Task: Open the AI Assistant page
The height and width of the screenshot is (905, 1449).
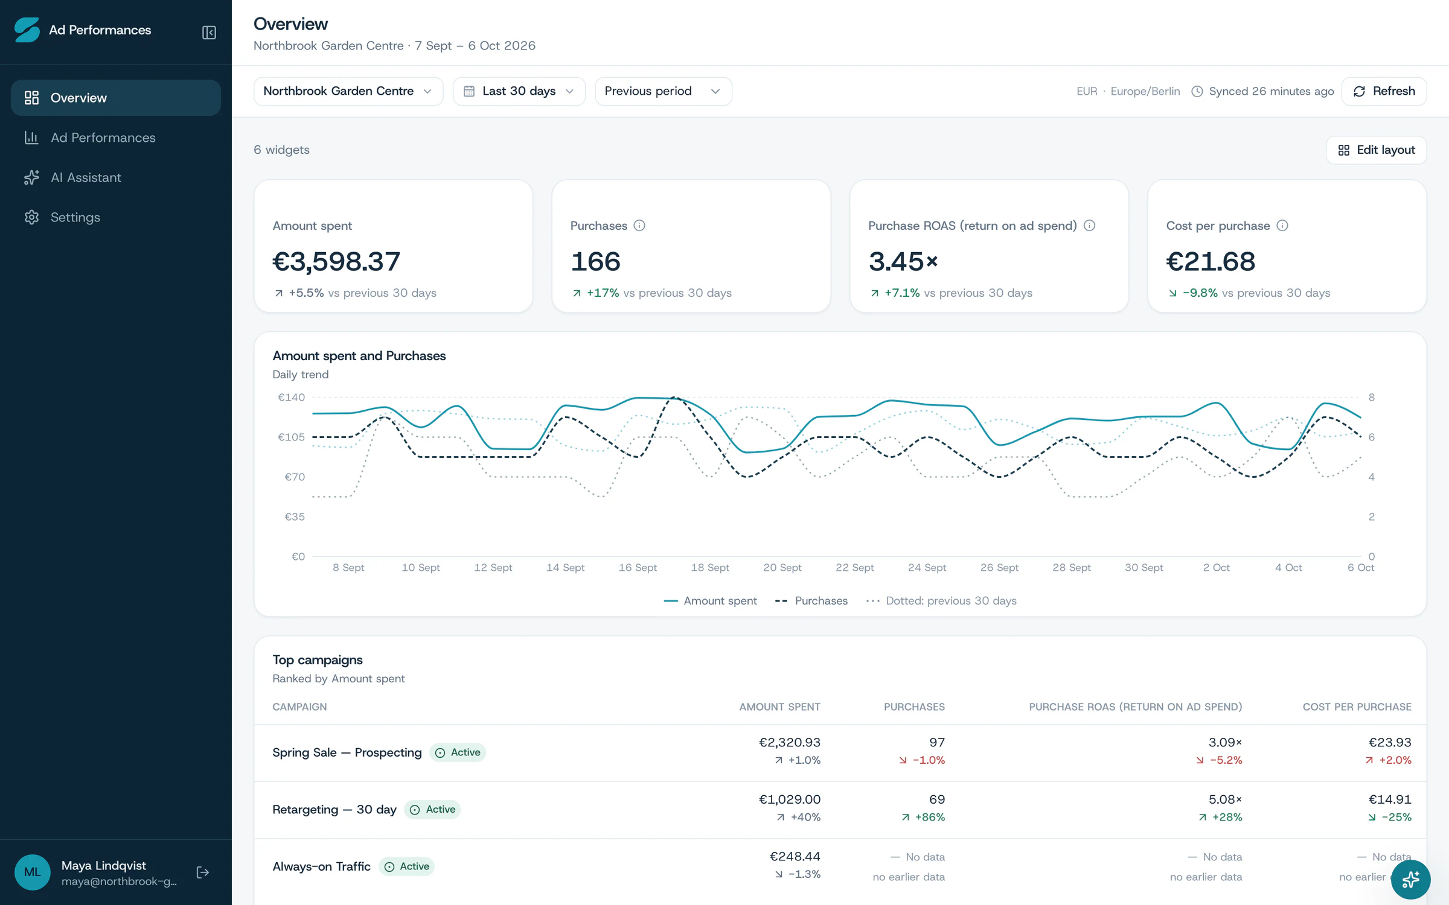Action: point(116,177)
